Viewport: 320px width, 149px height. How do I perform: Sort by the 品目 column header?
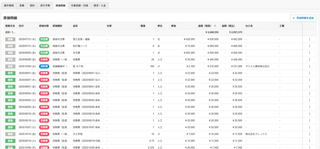click(75, 26)
